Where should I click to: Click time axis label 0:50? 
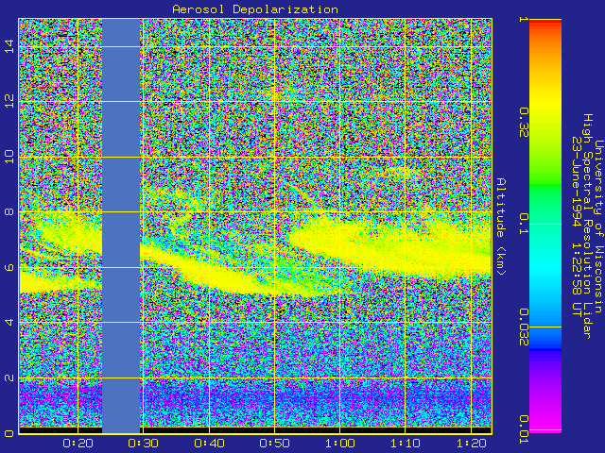(274, 444)
